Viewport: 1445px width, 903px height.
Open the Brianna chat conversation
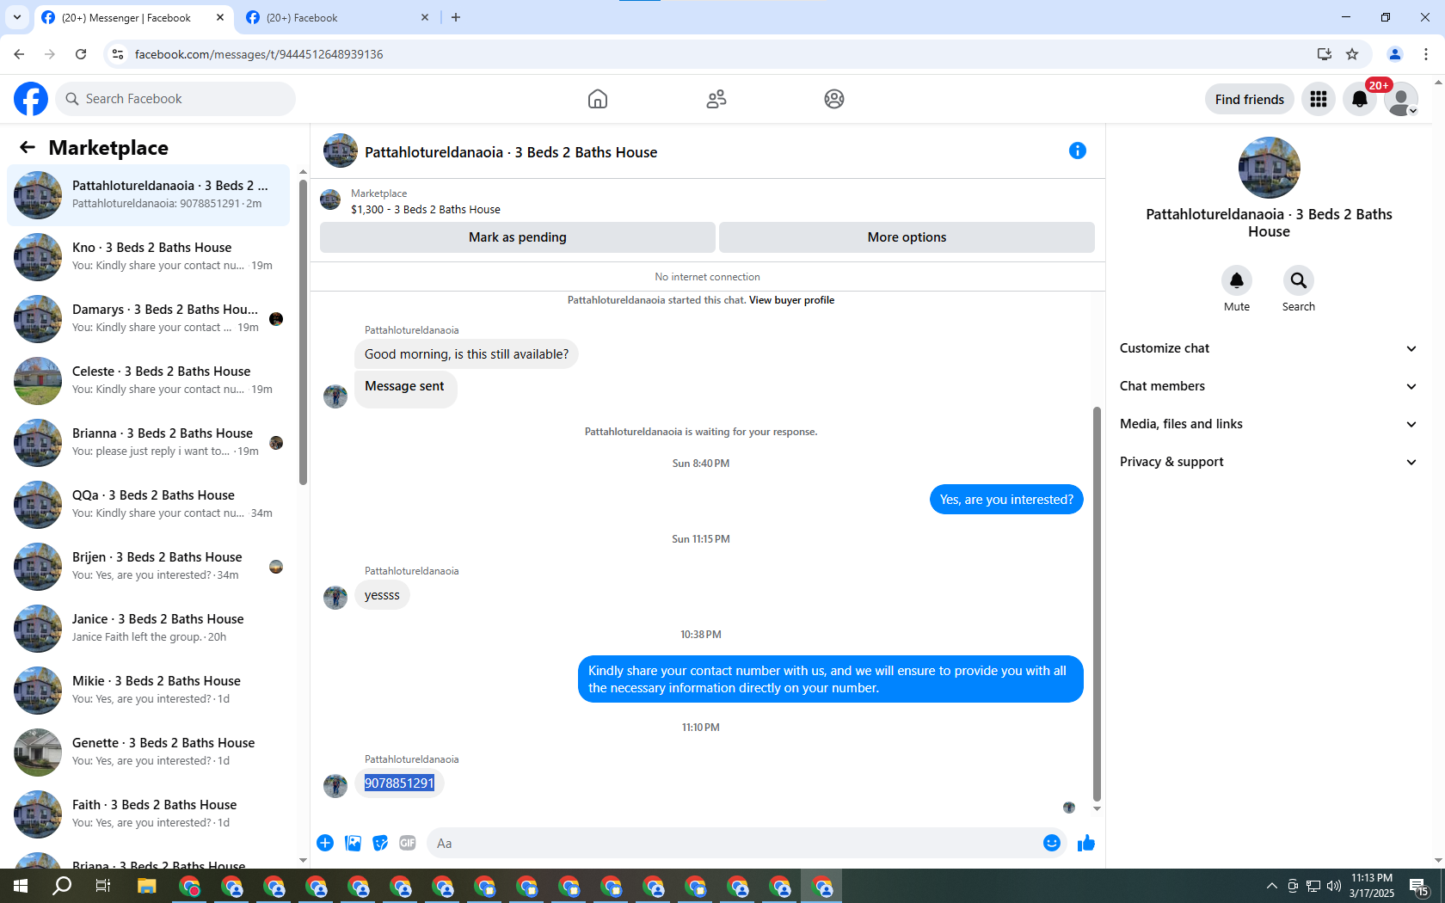click(149, 443)
